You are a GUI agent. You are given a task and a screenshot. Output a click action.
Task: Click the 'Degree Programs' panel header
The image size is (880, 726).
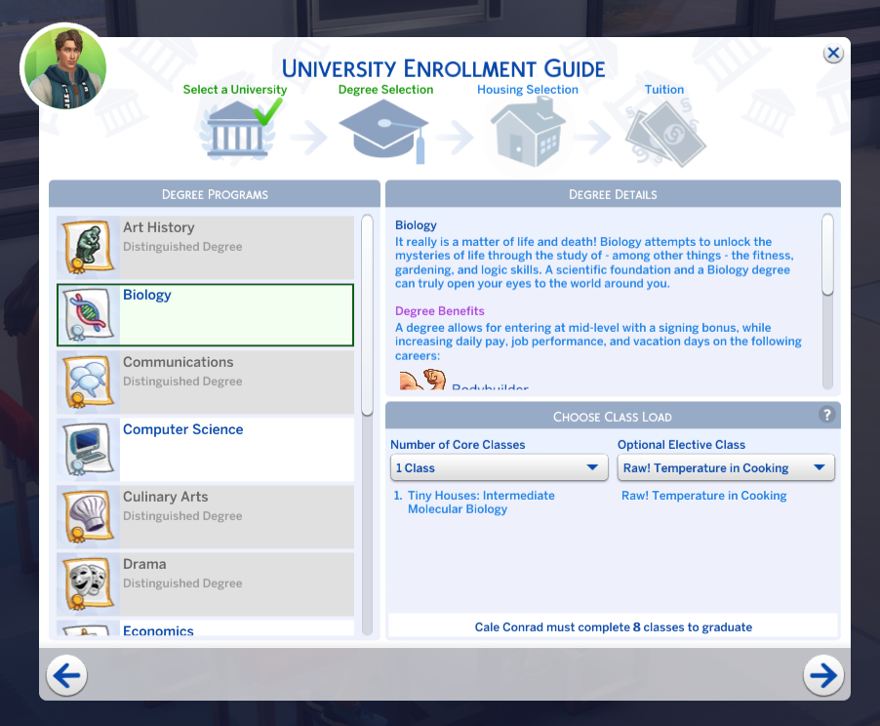(215, 194)
